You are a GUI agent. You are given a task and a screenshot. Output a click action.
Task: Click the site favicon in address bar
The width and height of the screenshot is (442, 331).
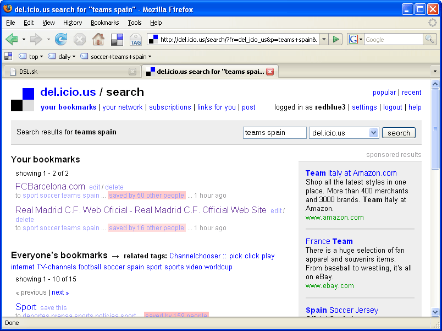coord(153,40)
